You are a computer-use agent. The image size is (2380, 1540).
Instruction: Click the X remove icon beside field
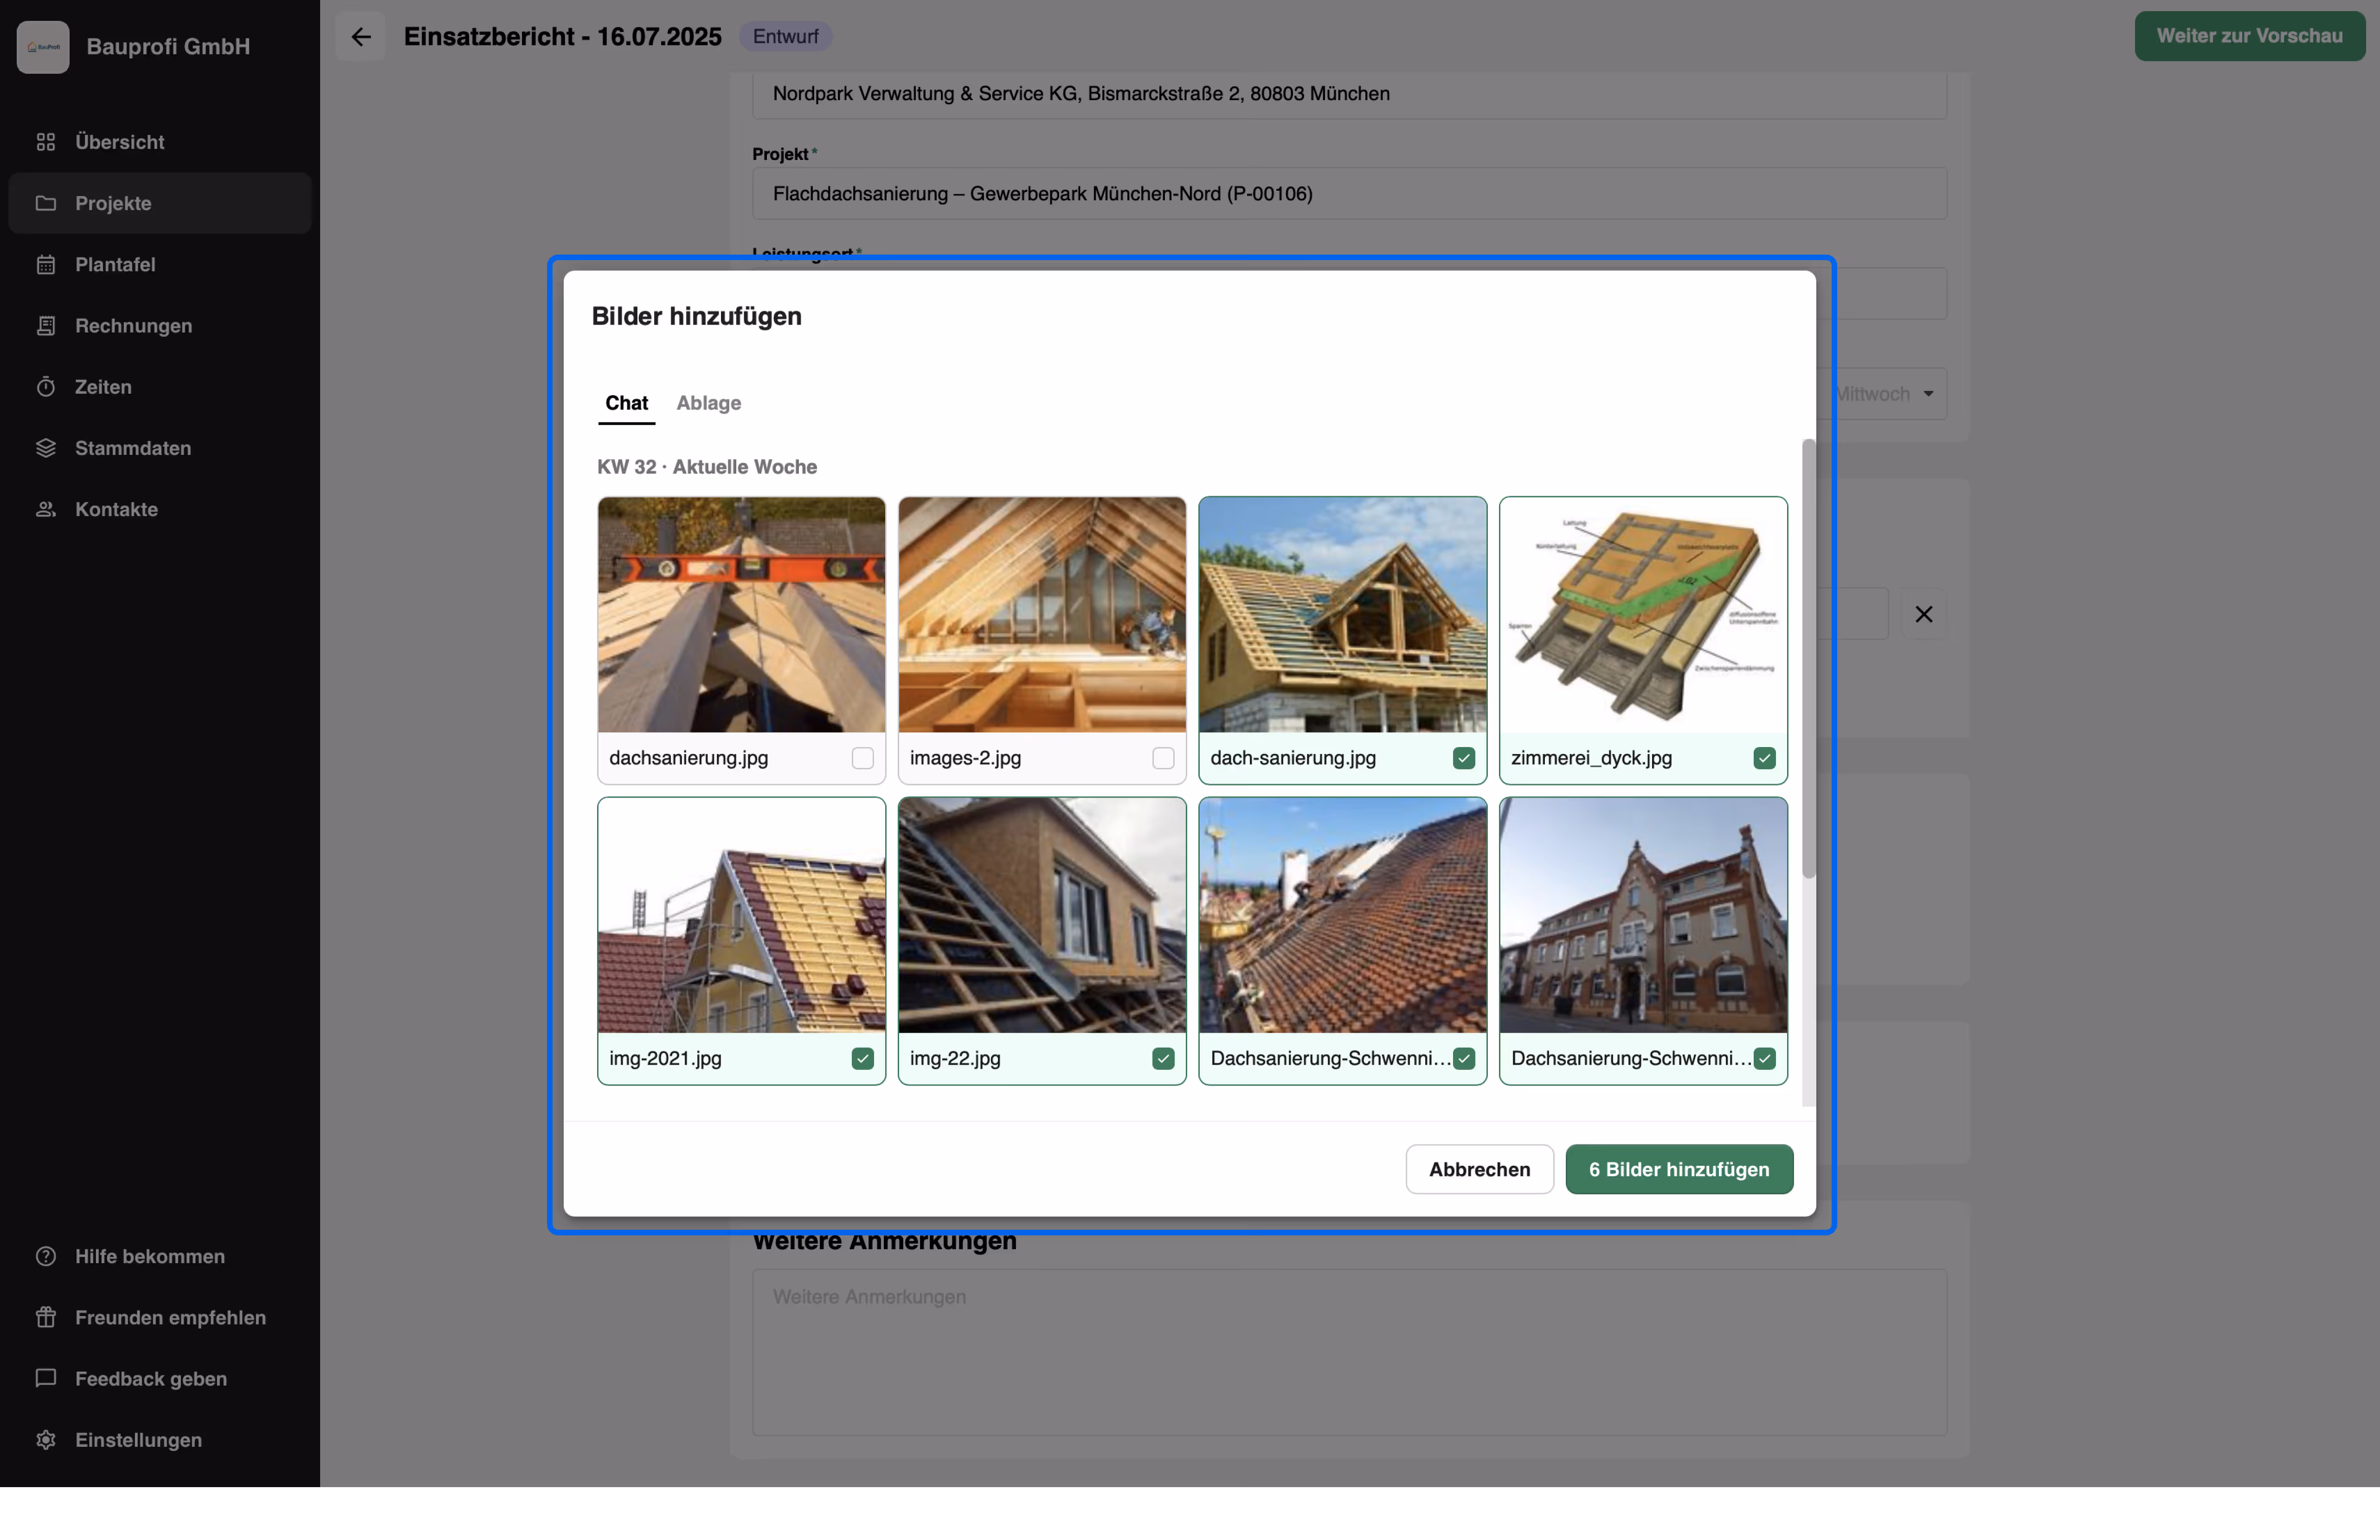click(1923, 613)
